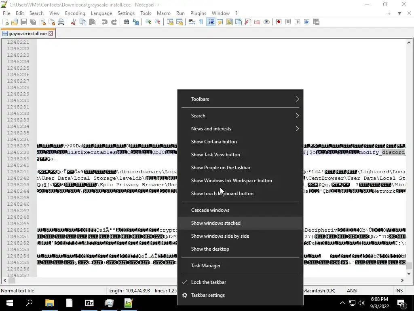Click the Synchronize vertical scrolling icon
Viewport: 414px width, 311px height.
[x=170, y=22]
